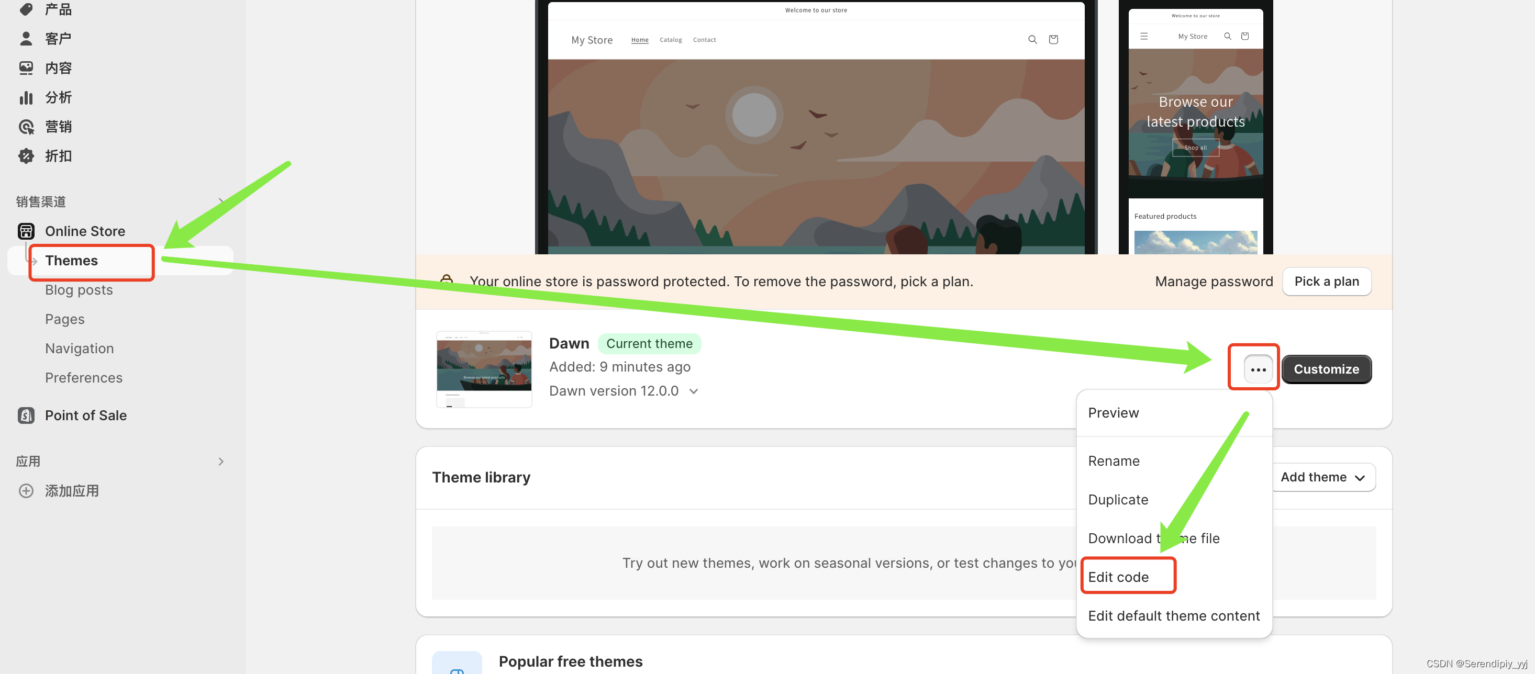
Task: Select Edit code from the menu
Action: tap(1118, 577)
